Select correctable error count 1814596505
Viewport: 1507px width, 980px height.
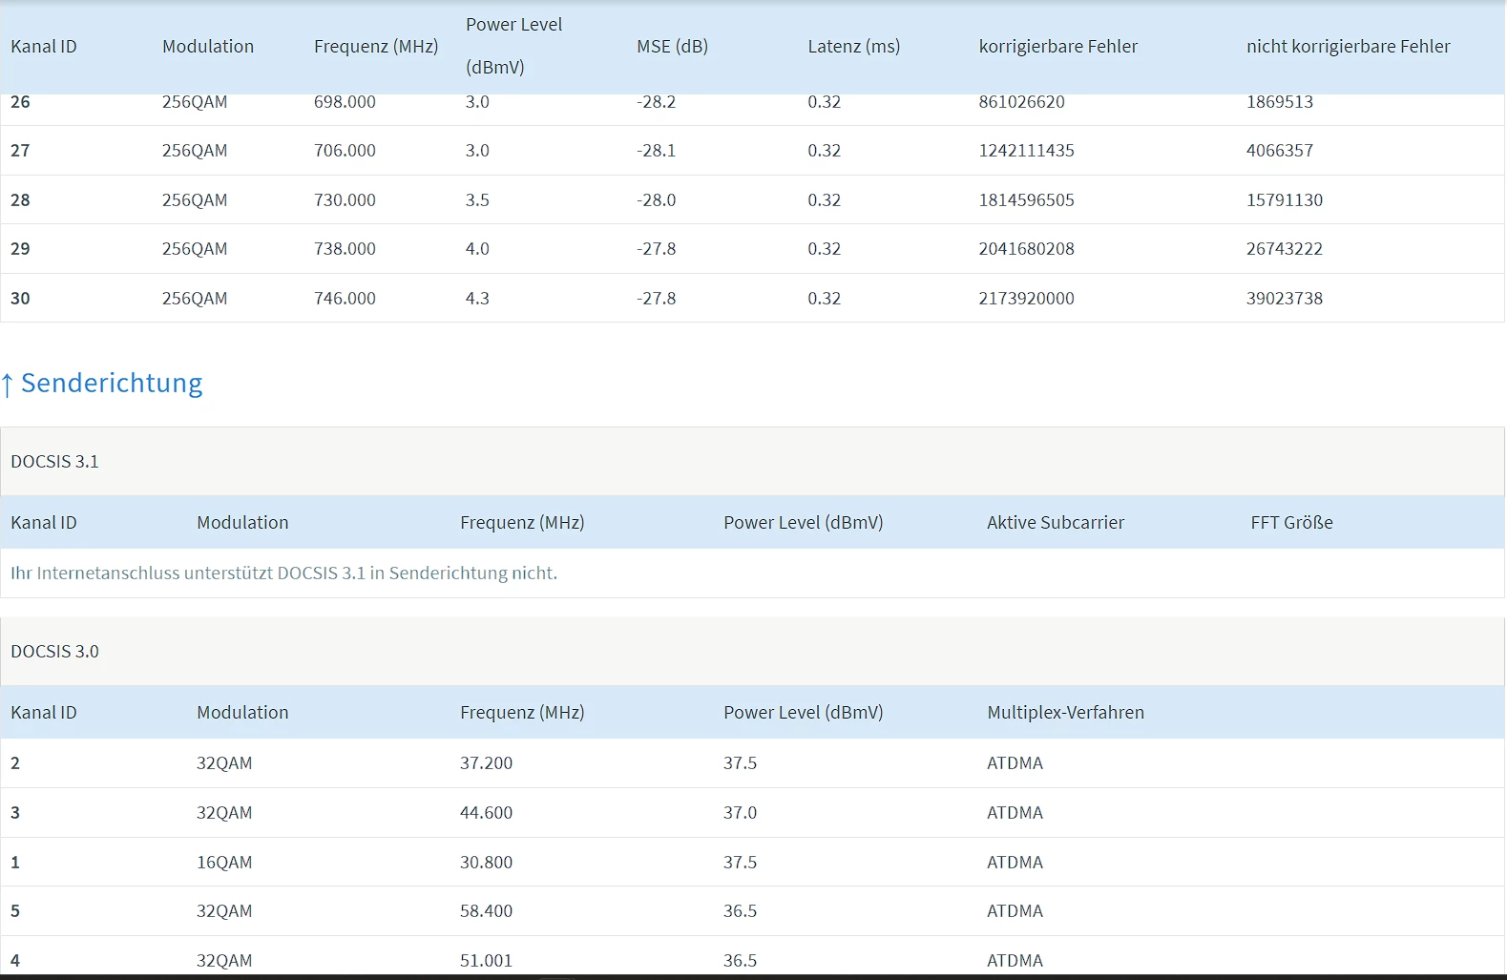coord(1027,200)
